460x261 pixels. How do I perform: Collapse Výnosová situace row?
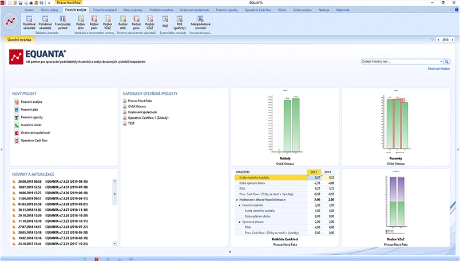click(x=240, y=222)
